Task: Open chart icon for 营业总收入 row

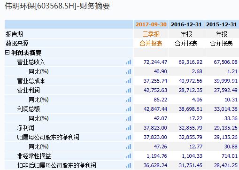Action: tap(129, 62)
